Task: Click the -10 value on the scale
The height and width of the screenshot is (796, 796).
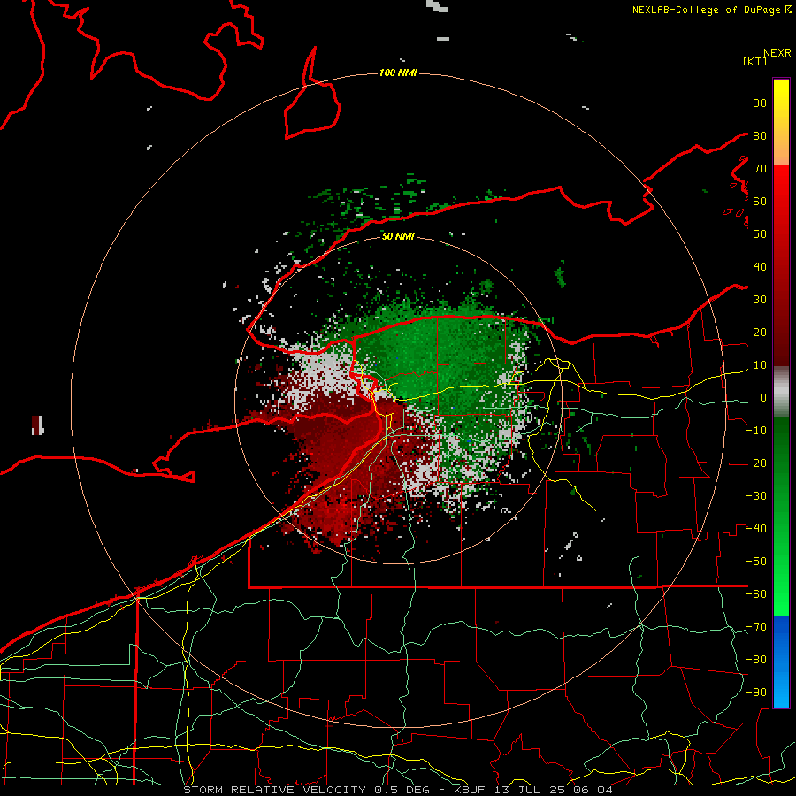Action: pyautogui.click(x=756, y=431)
